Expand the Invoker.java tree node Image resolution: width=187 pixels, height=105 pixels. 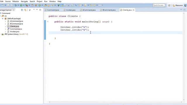coord(5,32)
